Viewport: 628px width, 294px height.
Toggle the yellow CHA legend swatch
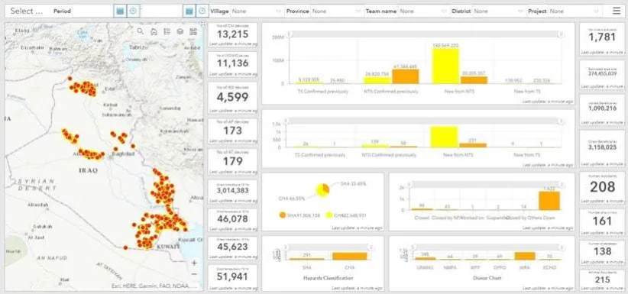pos(329,215)
